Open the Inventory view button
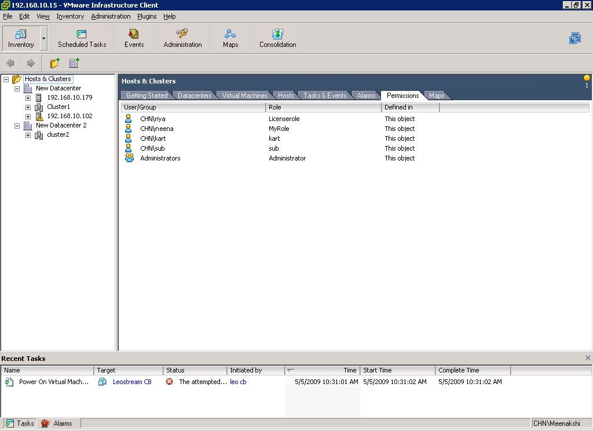 click(21, 38)
